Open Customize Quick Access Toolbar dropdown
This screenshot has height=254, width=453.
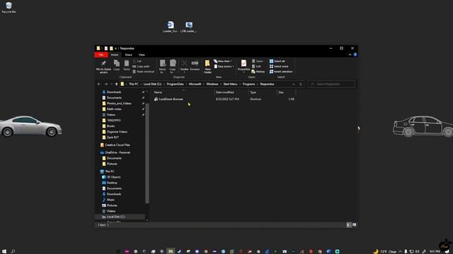point(115,49)
